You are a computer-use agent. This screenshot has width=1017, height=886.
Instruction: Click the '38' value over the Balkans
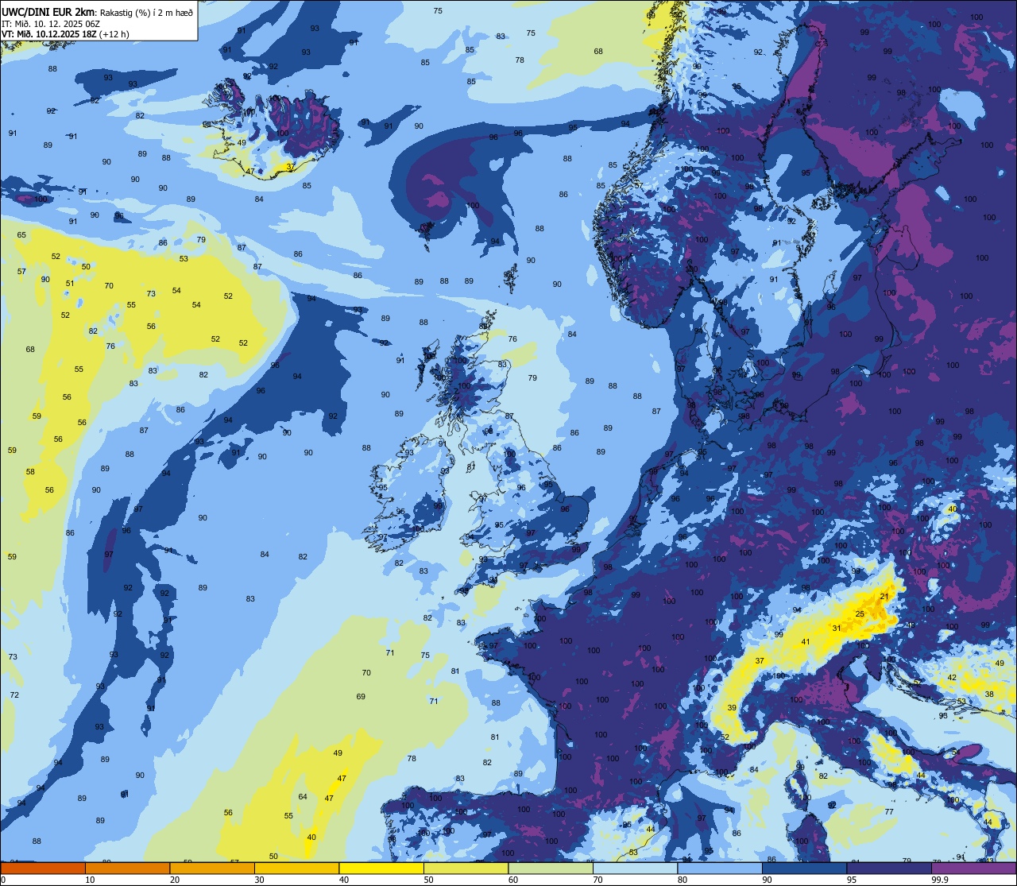coord(989,694)
